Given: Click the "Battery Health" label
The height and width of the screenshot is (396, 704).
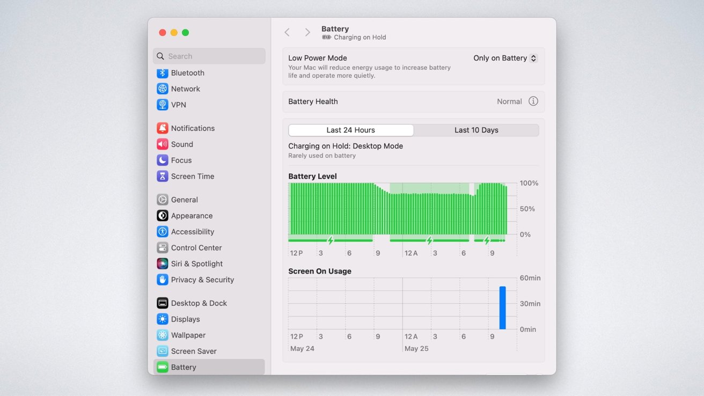Looking at the screenshot, I should point(313,101).
